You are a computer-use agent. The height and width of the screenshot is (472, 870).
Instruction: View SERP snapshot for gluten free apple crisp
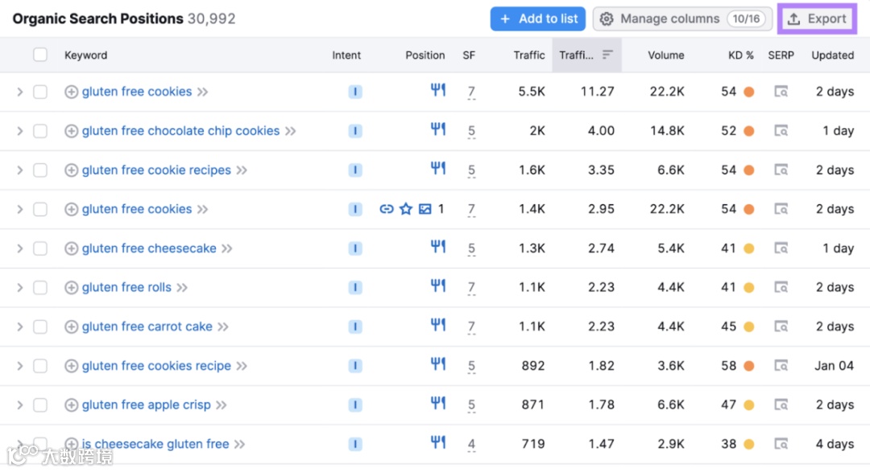(781, 405)
